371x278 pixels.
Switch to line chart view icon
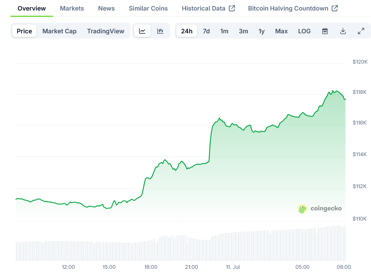(x=142, y=31)
